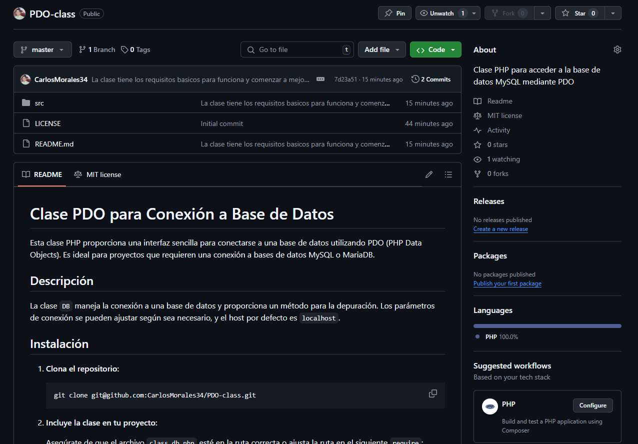Viewport: 638px width, 444px height.
Task: Pin the PDO-class repository
Action: 394,13
